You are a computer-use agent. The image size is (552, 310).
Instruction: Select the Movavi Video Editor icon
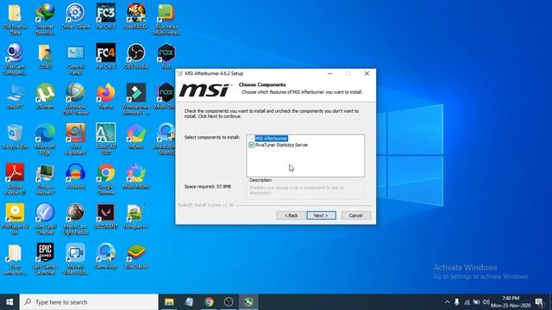75,259
